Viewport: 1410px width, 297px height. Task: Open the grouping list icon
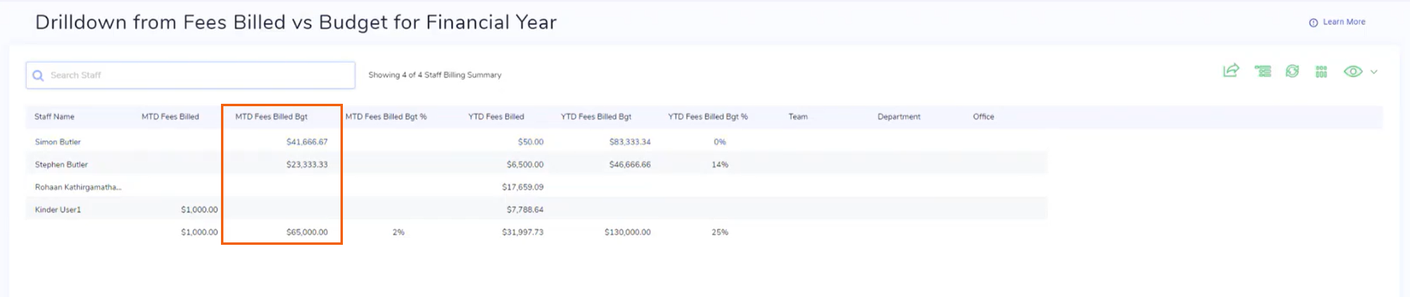(1262, 71)
